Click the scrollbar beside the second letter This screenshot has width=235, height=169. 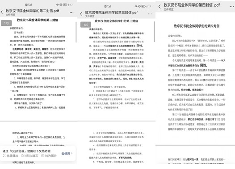(x=76, y=32)
